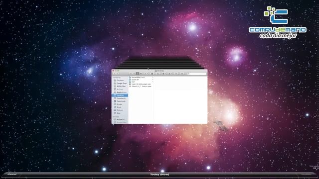The width and height of the screenshot is (319, 179).
Task: Click the Today (Now) label
Action: tap(159, 175)
